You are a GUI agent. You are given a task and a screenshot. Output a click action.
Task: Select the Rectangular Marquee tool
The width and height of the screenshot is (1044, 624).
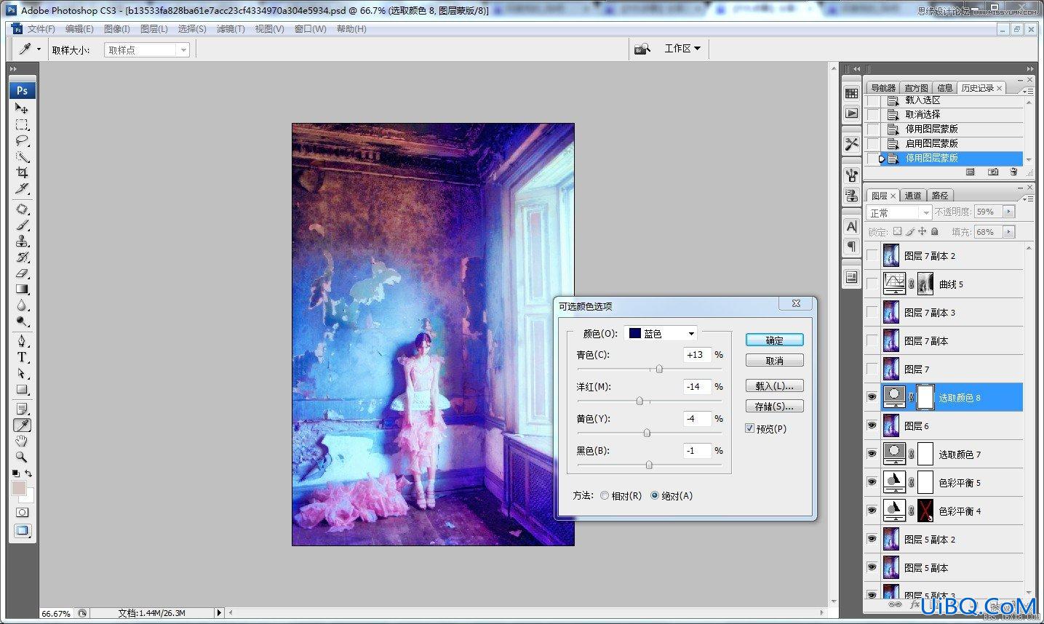pos(22,124)
